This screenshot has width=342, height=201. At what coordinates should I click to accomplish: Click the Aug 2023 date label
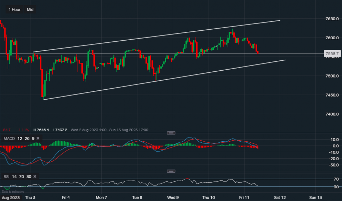point(11,197)
